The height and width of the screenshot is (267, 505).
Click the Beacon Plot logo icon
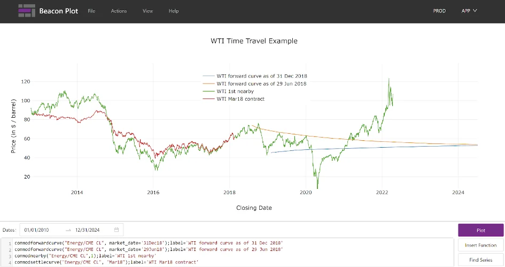coord(26,11)
